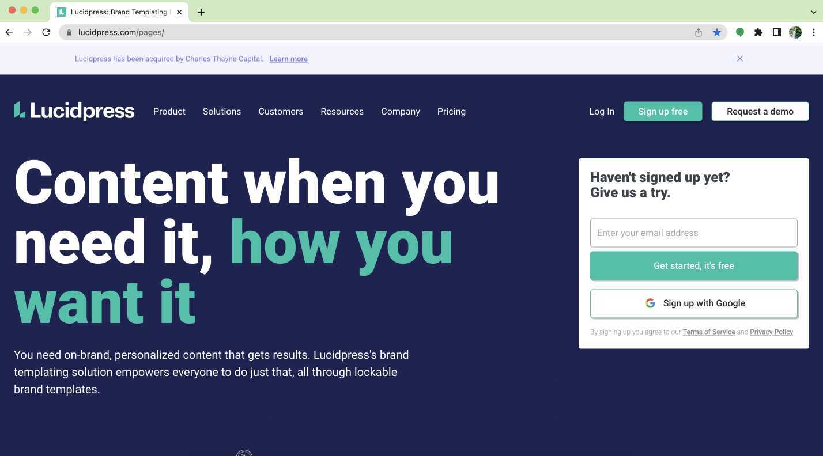823x456 pixels.
Task: Open the Chrome profile avatar
Action: tap(795, 32)
